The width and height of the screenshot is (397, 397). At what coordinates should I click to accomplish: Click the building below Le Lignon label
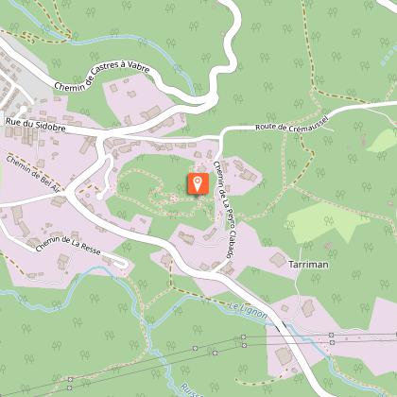click(284, 355)
